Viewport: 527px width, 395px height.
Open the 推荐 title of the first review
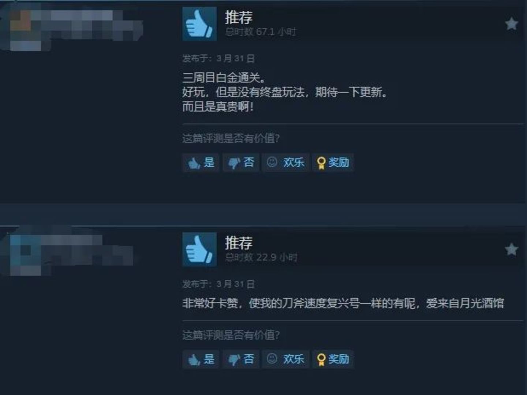point(239,17)
